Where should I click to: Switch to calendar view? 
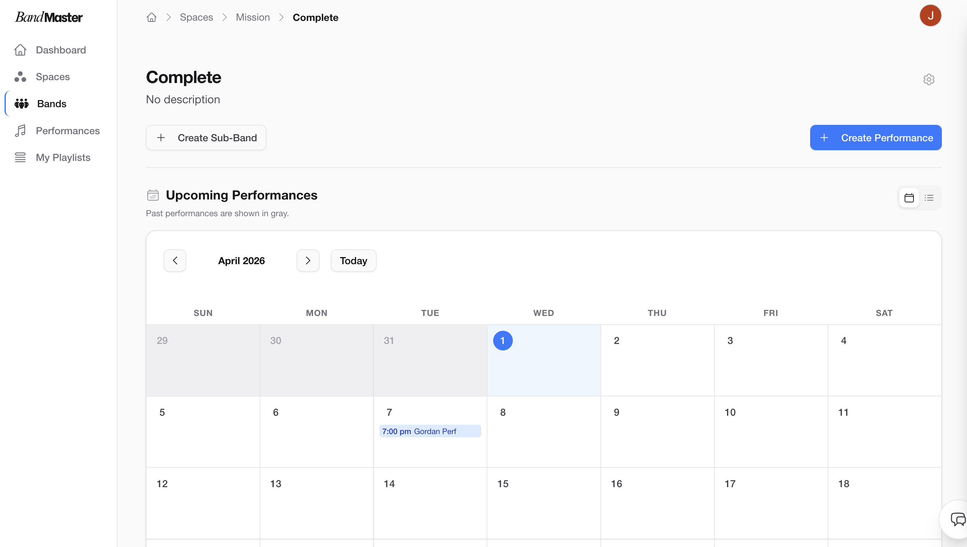[x=909, y=198]
